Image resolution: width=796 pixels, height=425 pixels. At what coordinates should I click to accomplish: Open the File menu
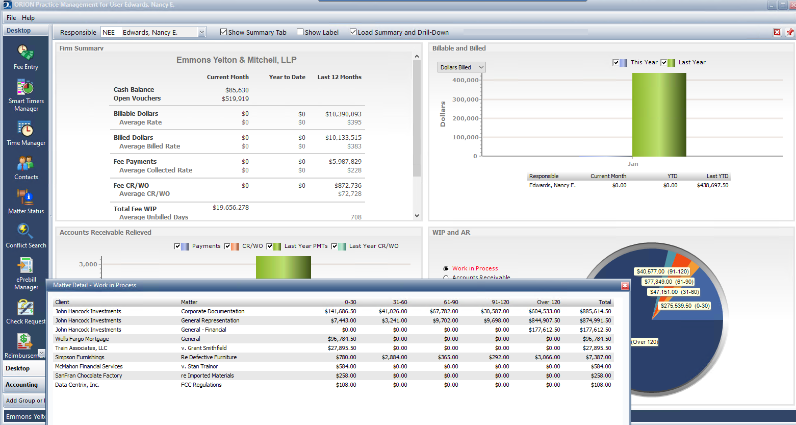click(11, 17)
